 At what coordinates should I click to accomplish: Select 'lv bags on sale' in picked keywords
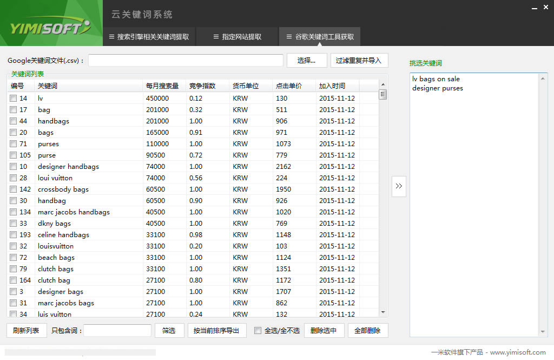[x=436, y=79]
